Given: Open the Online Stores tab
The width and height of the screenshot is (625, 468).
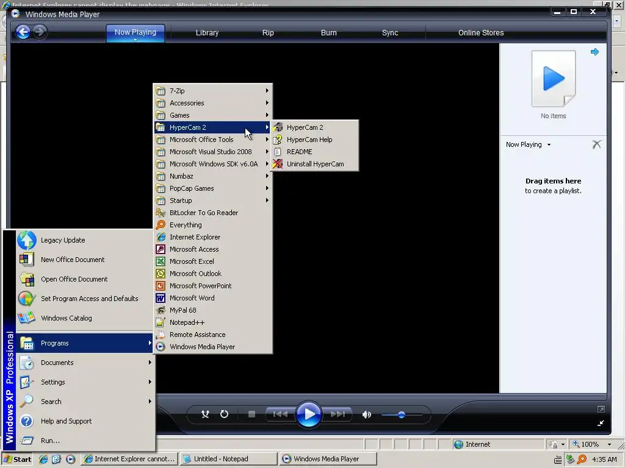Looking at the screenshot, I should (x=481, y=33).
